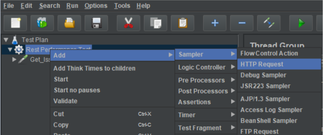The height and width of the screenshot is (135, 323).
Task: Select Validate in context menu
Action: [65, 101]
